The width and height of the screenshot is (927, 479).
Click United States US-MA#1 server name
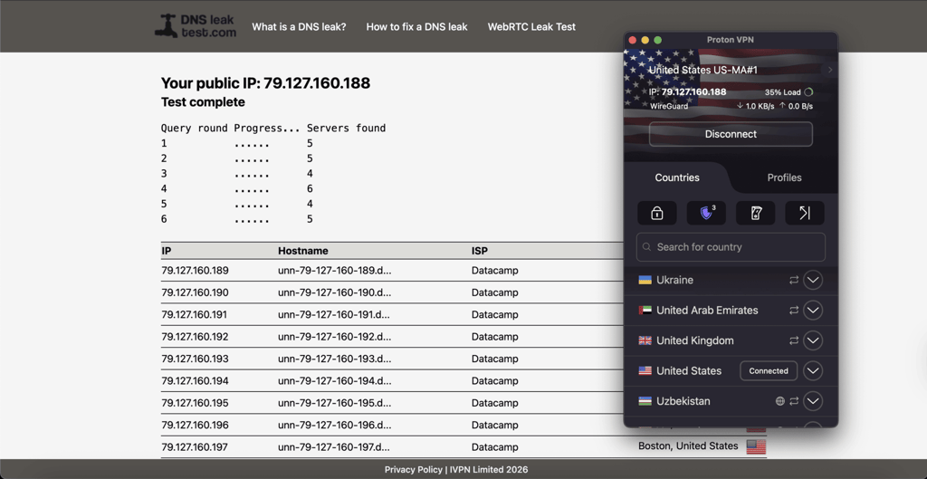(702, 70)
